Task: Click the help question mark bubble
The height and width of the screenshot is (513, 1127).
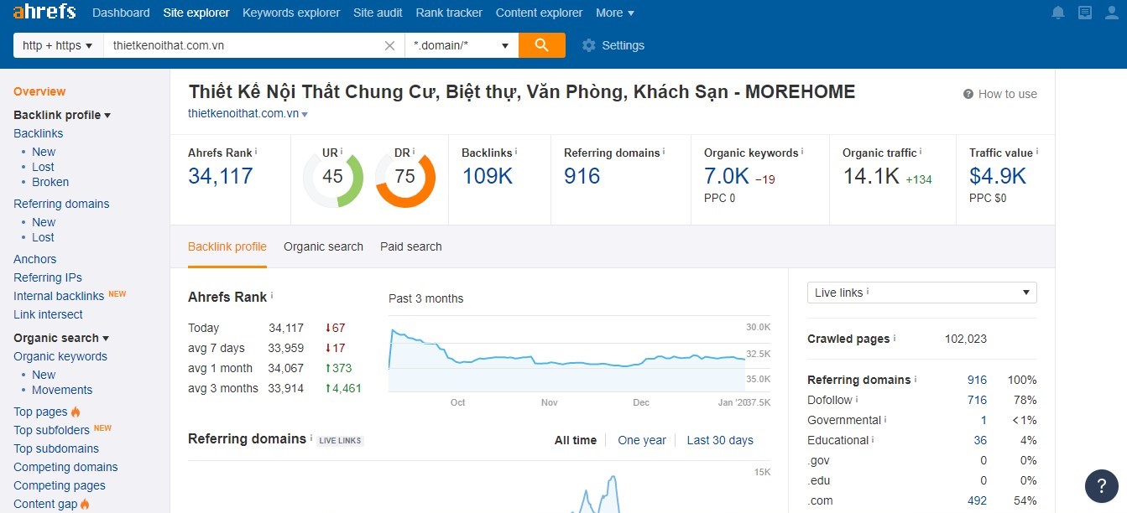Action: pyautogui.click(x=1101, y=486)
